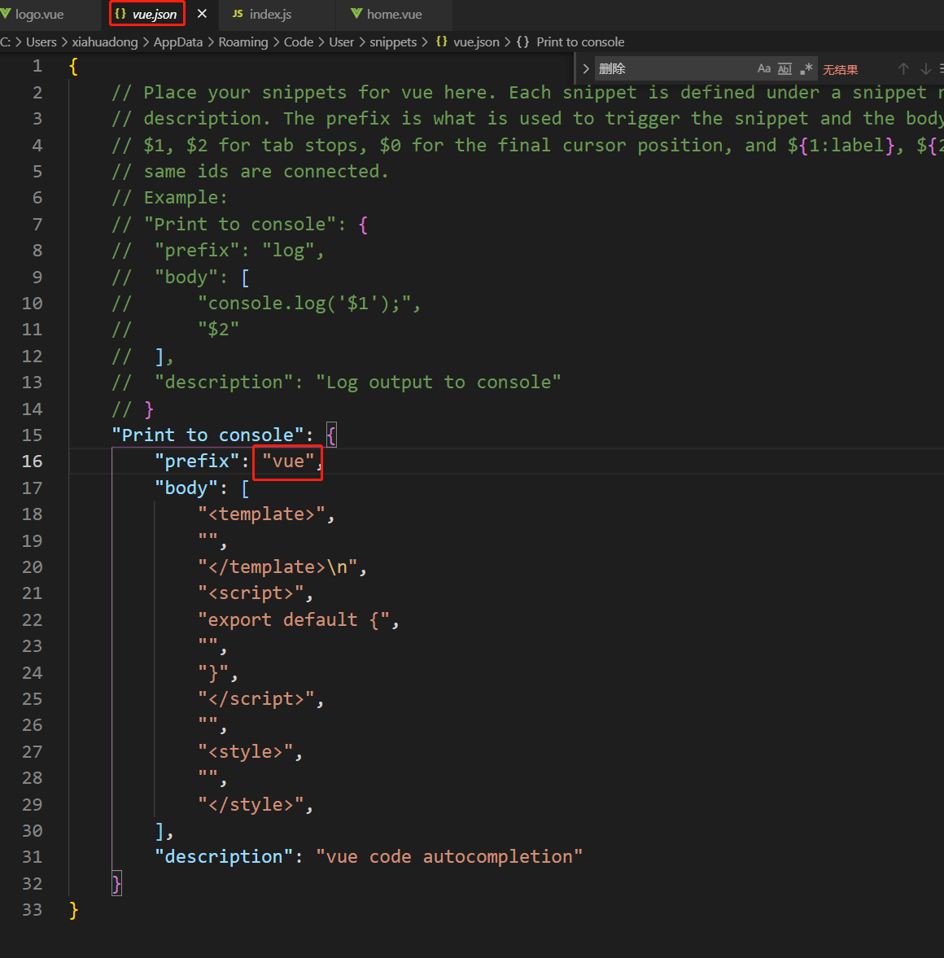Open the Users breadcrumb segment
The image size is (944, 958).
[x=41, y=42]
